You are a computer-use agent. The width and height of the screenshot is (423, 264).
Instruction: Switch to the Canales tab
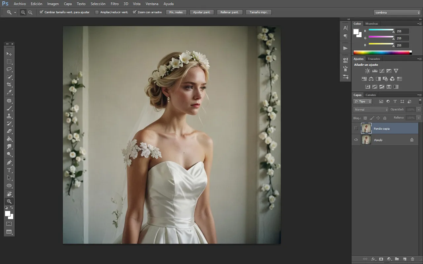371,95
